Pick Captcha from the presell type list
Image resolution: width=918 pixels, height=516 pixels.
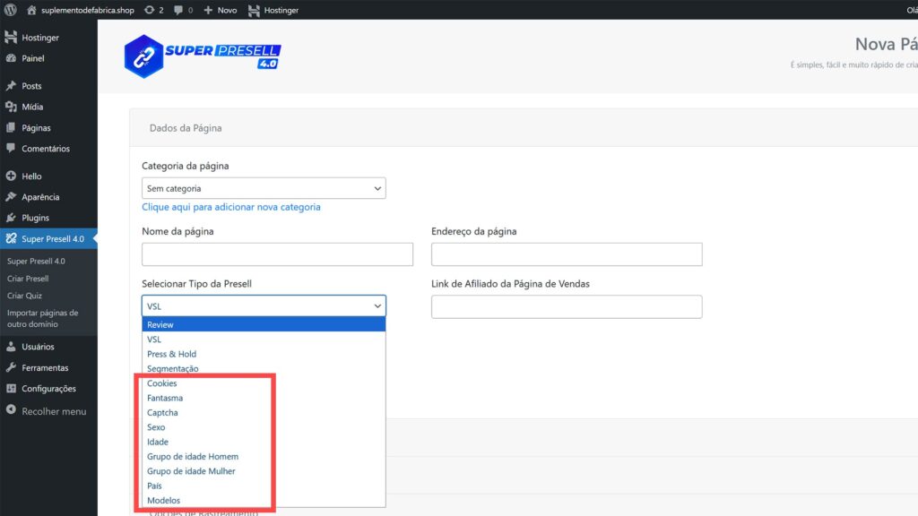pyautogui.click(x=162, y=413)
